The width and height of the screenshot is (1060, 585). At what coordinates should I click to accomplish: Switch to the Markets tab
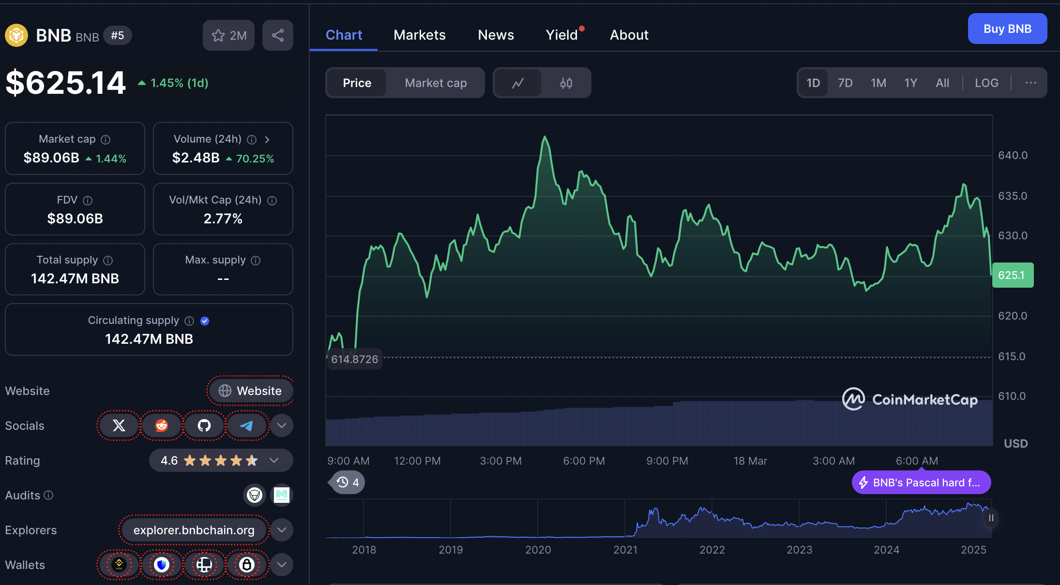419,34
